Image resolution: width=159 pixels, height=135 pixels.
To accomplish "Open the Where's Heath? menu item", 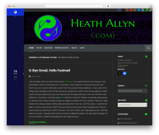I will [62, 48].
